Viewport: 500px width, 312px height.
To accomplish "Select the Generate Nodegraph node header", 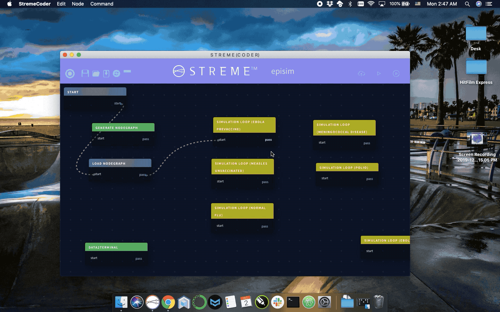I will point(123,128).
